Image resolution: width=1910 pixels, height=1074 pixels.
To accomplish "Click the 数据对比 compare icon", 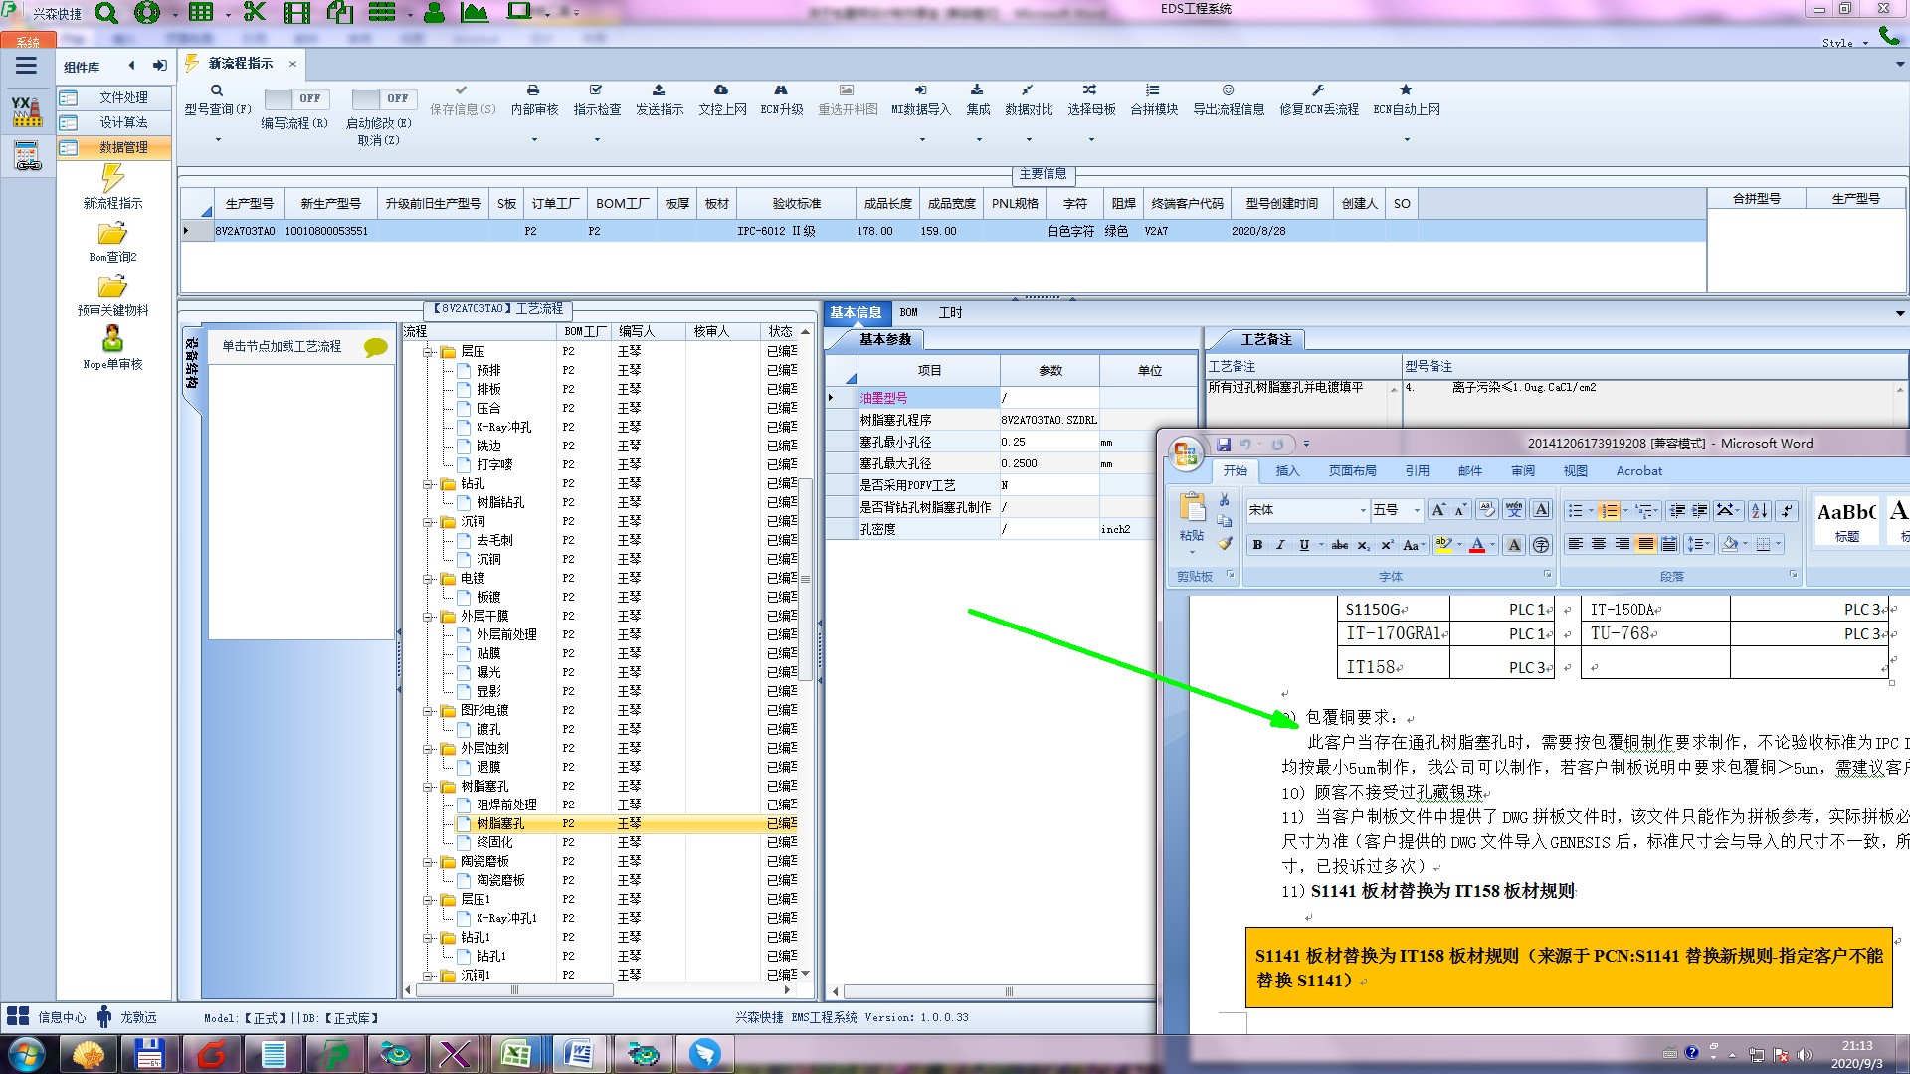I will click(x=1028, y=90).
